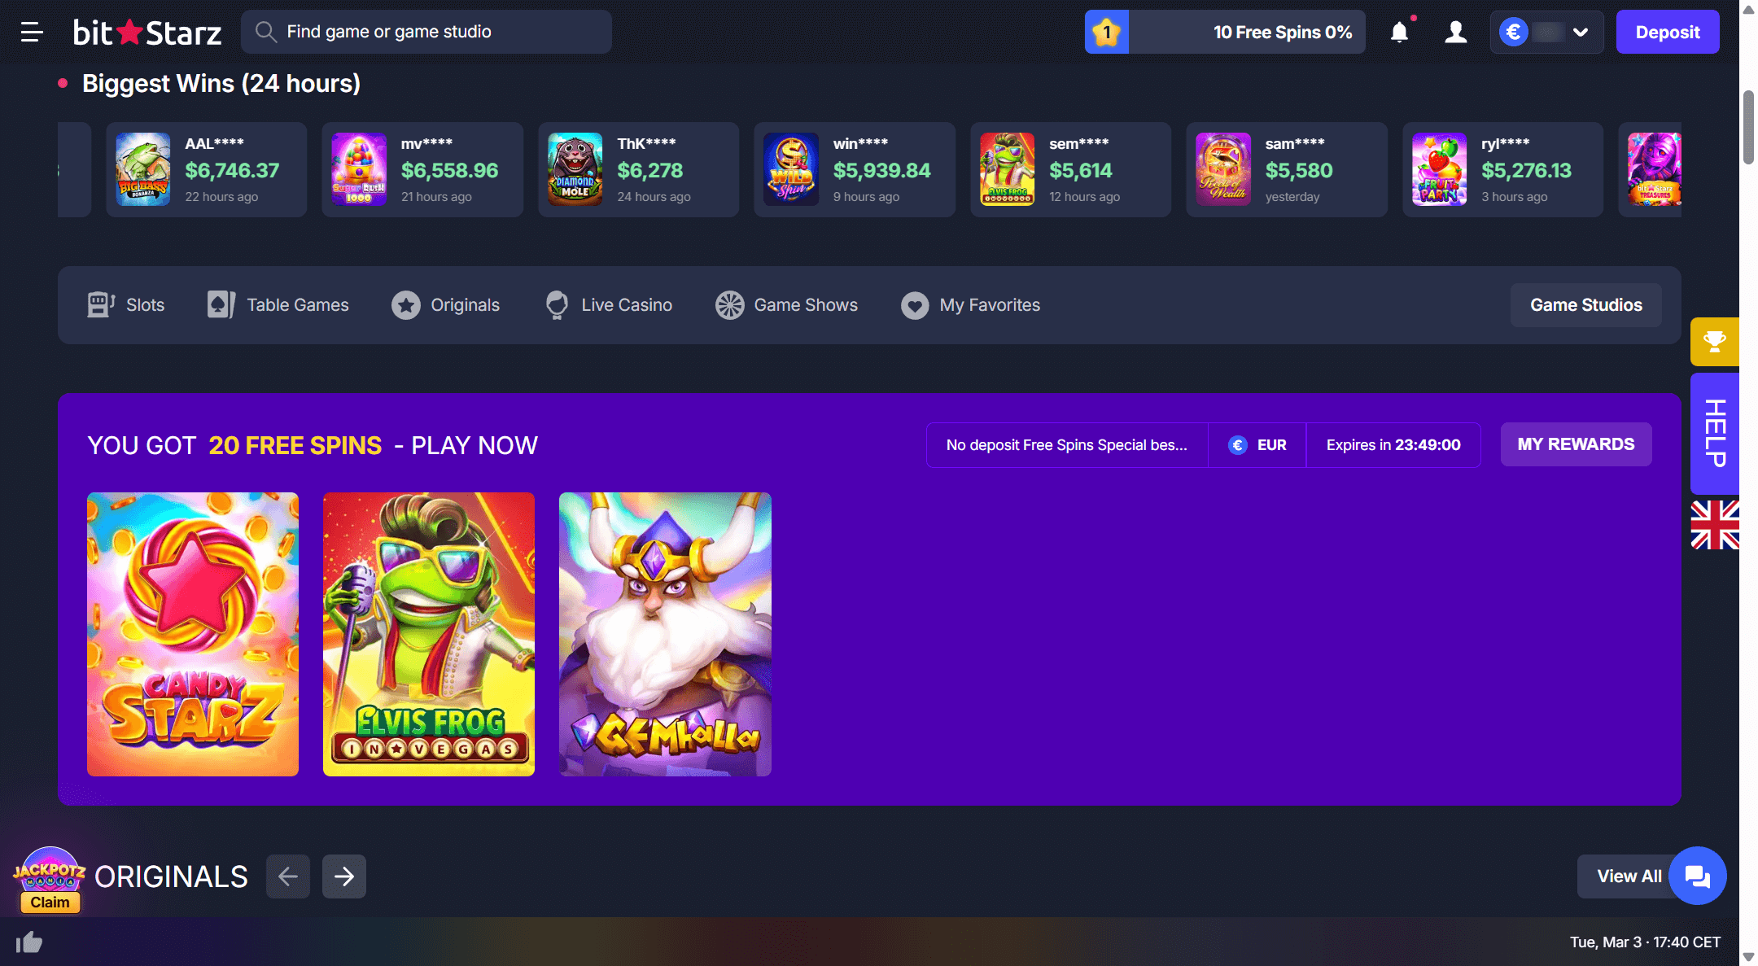The width and height of the screenshot is (1758, 966).
Task: Change language via UK flag
Action: pyautogui.click(x=1714, y=525)
